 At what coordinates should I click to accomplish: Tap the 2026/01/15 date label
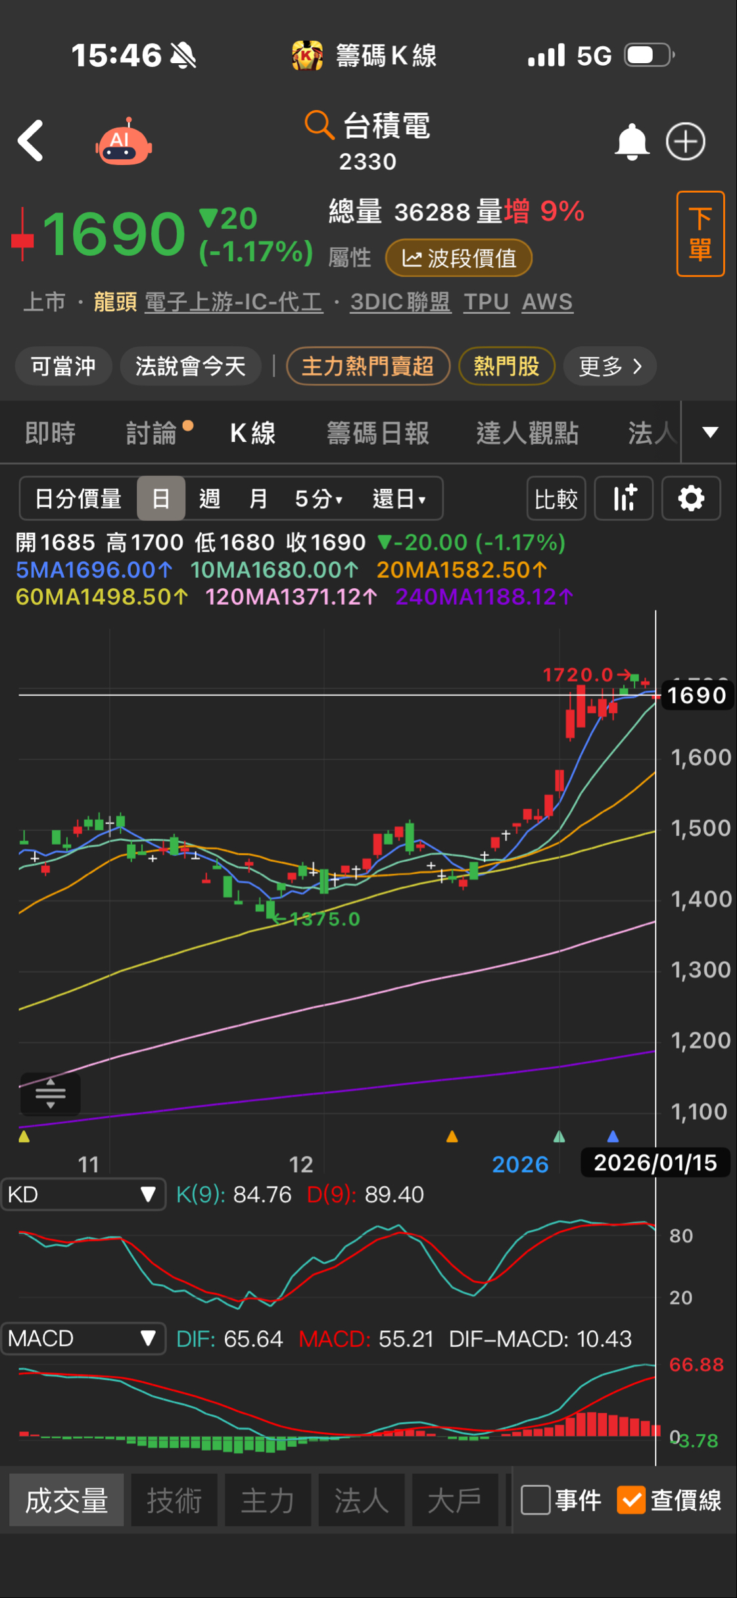click(655, 1163)
